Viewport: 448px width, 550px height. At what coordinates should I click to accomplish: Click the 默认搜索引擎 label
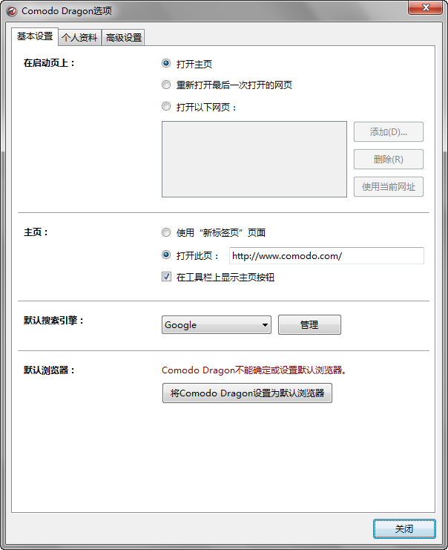[53, 321]
